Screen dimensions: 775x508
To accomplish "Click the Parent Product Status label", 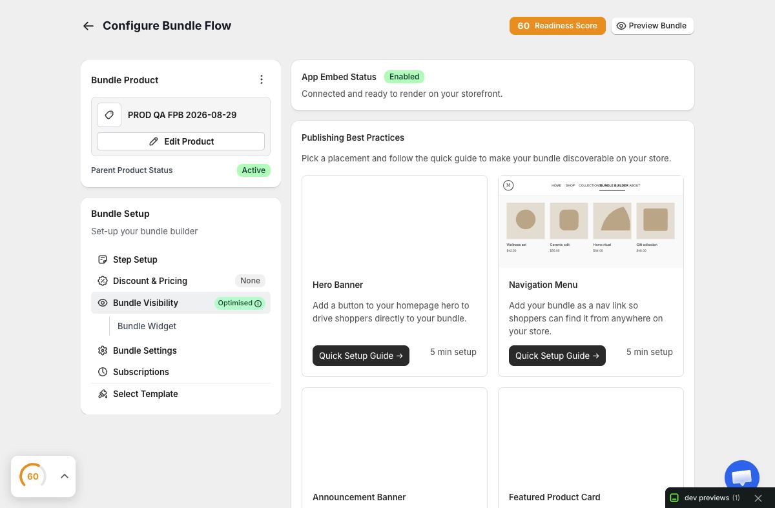I will 132,170.
